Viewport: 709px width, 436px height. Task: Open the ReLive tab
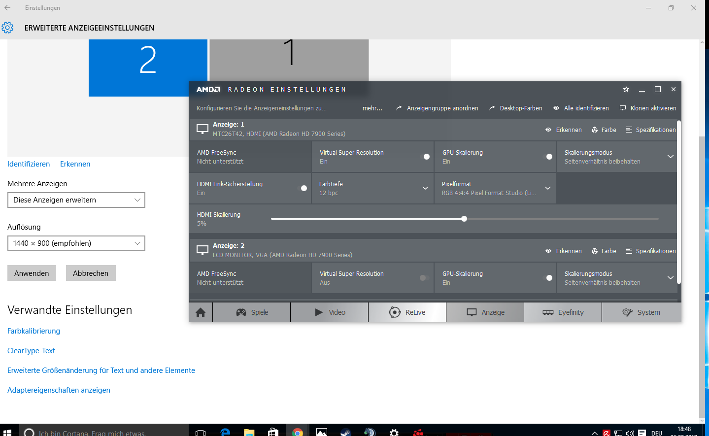pos(407,312)
